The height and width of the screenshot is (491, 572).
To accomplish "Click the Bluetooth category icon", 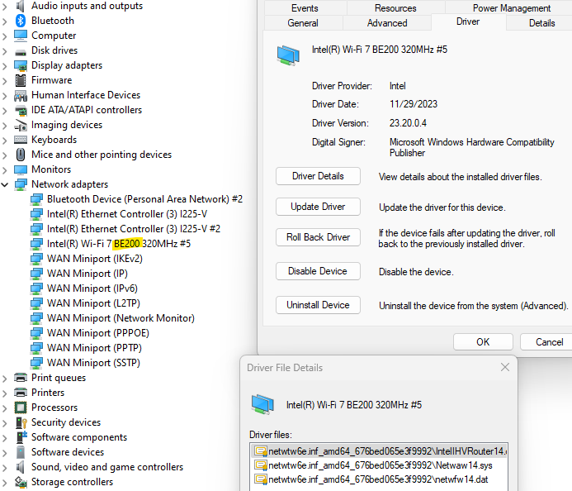I will tap(21, 21).
